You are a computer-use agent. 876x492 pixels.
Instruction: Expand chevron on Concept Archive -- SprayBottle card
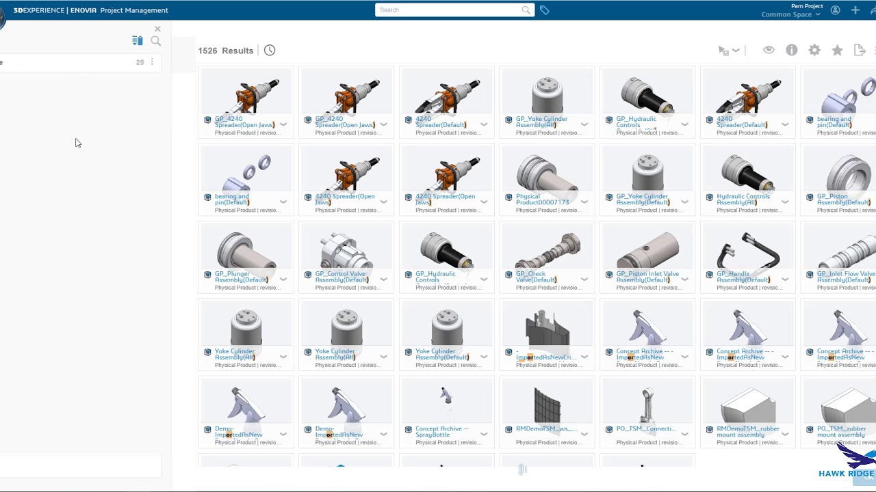[x=484, y=434]
